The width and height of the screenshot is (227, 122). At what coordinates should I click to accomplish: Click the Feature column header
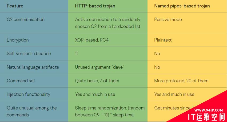[15, 6]
